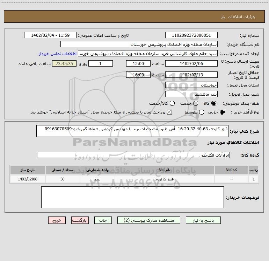The height and width of the screenshot is (261, 269).
Task: Click the need number field 1102092372000051
Action: [x=191, y=35]
